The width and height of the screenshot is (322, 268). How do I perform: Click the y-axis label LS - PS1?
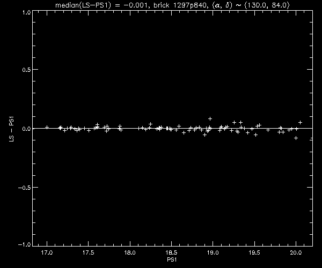(12, 129)
